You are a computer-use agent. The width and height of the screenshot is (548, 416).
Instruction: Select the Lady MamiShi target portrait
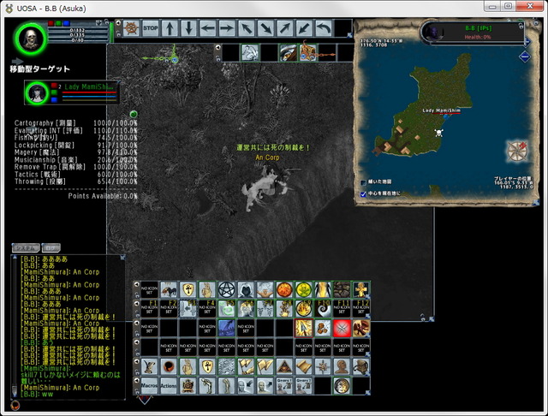(x=37, y=92)
